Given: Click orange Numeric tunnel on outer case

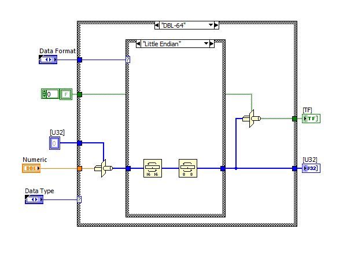Looking at the screenshot, I should (80, 168).
